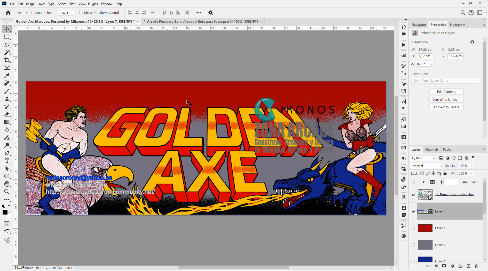Screen dimensions: 488x271
Task: Select the Frame tool
Action: pyautogui.click(x=7, y=68)
